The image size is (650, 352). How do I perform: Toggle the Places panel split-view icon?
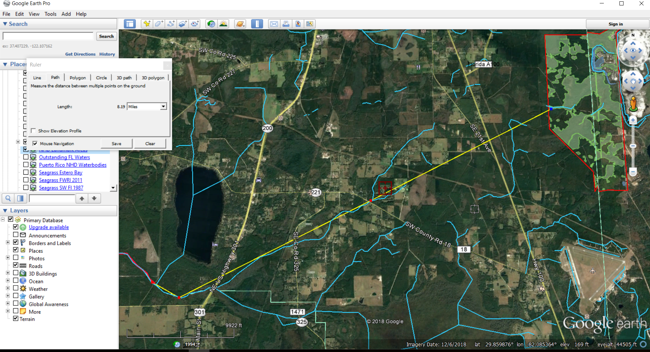[20, 198]
